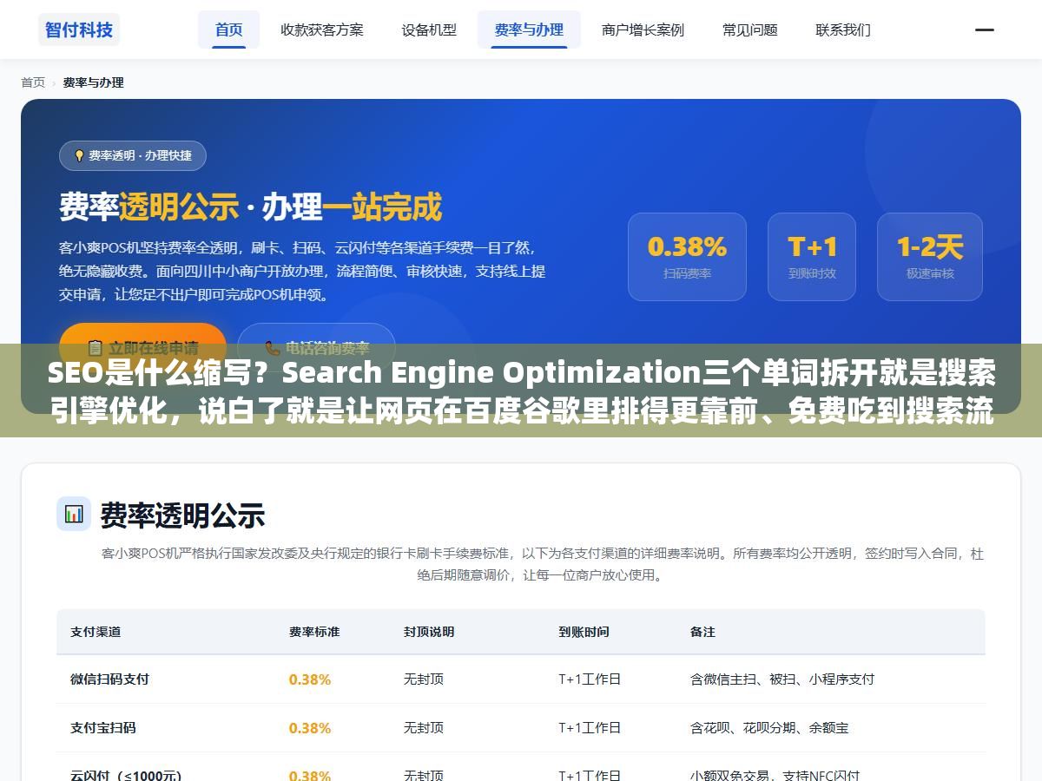Screen dimensions: 1042x781
Task: Click the 费率透明公示 section heading
Action: 182,515
